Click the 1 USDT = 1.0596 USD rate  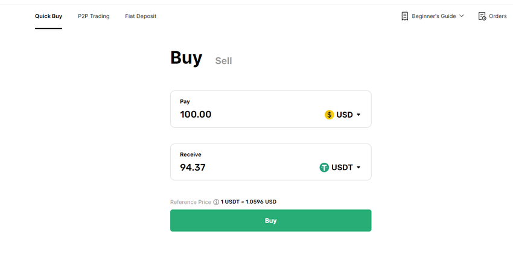pos(249,202)
